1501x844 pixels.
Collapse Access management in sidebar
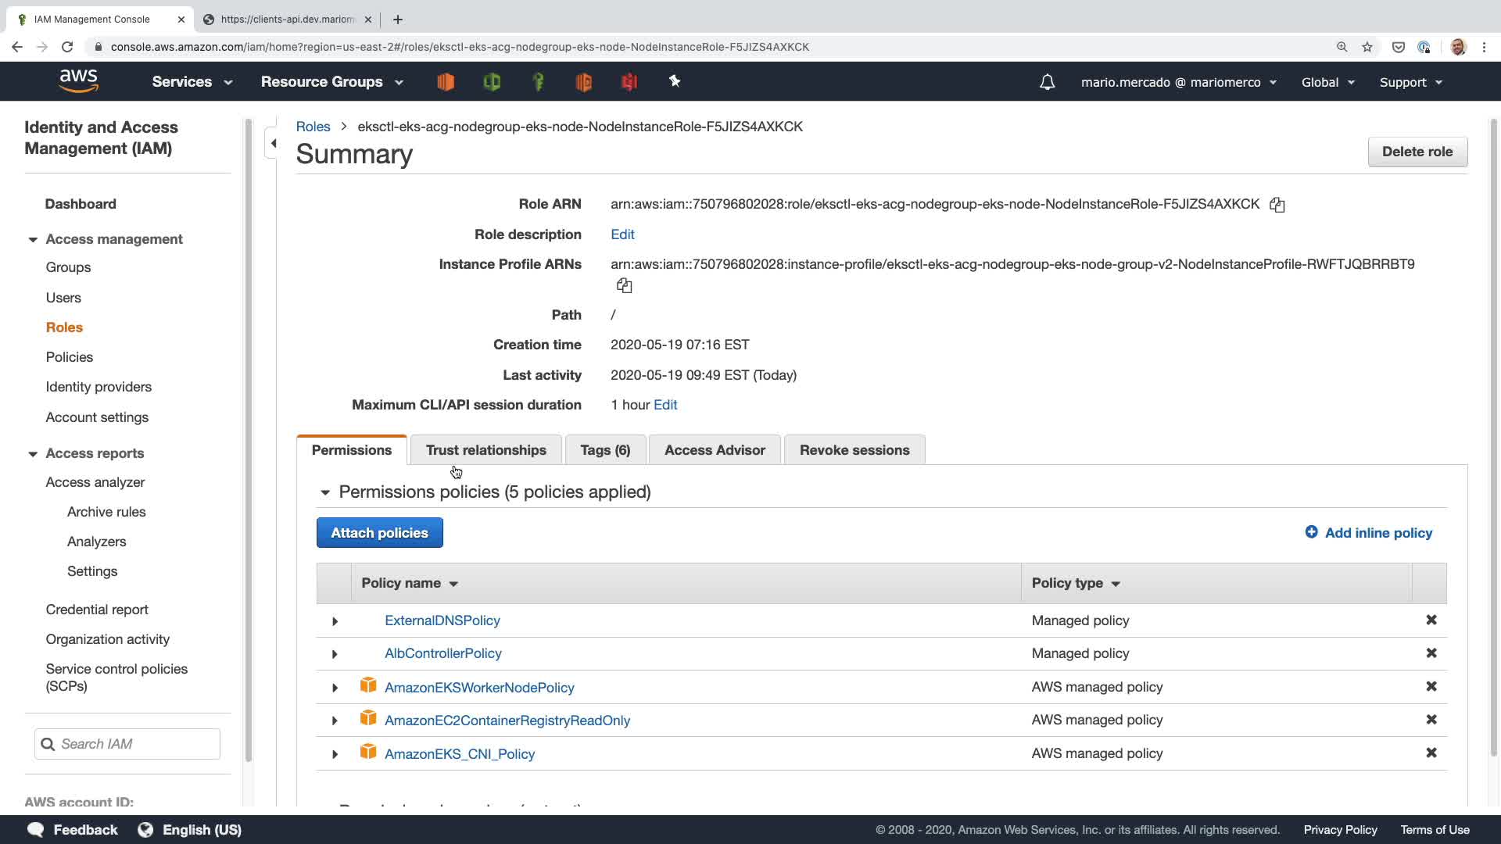(33, 240)
